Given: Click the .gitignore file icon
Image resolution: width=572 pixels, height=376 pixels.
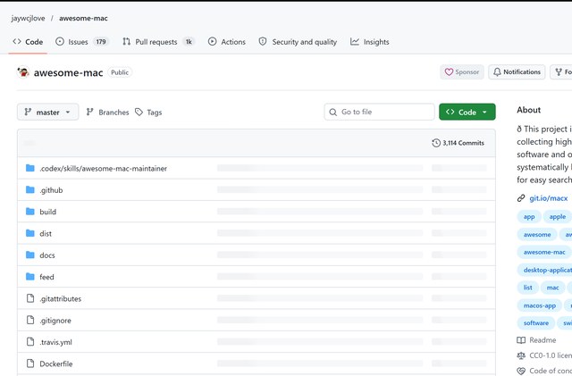Looking at the screenshot, I should pyautogui.click(x=30, y=320).
